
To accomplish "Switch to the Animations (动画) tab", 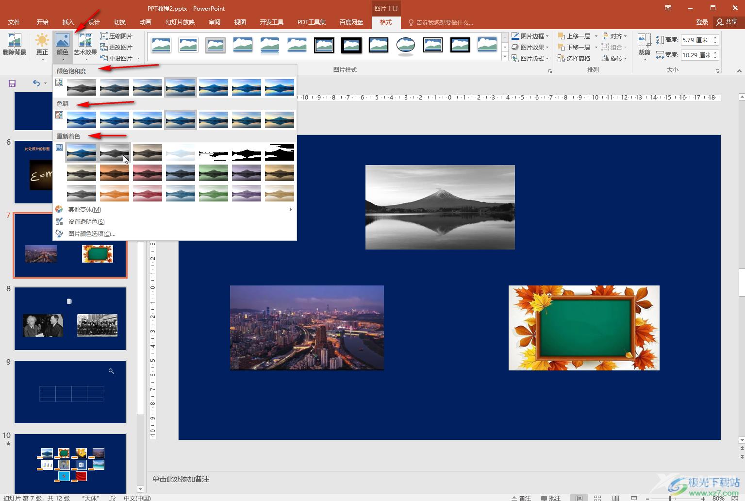I will pos(146,22).
